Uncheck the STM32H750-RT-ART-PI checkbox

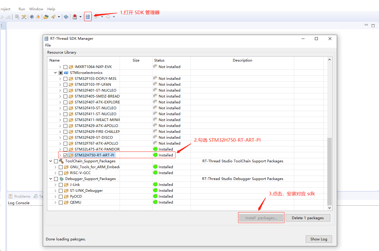click(x=65, y=155)
